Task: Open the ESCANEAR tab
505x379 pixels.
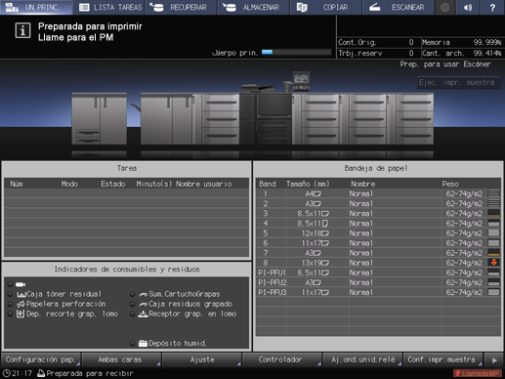Action: point(398,7)
